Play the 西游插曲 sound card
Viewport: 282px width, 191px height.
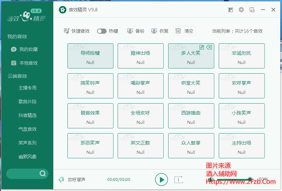point(191,116)
